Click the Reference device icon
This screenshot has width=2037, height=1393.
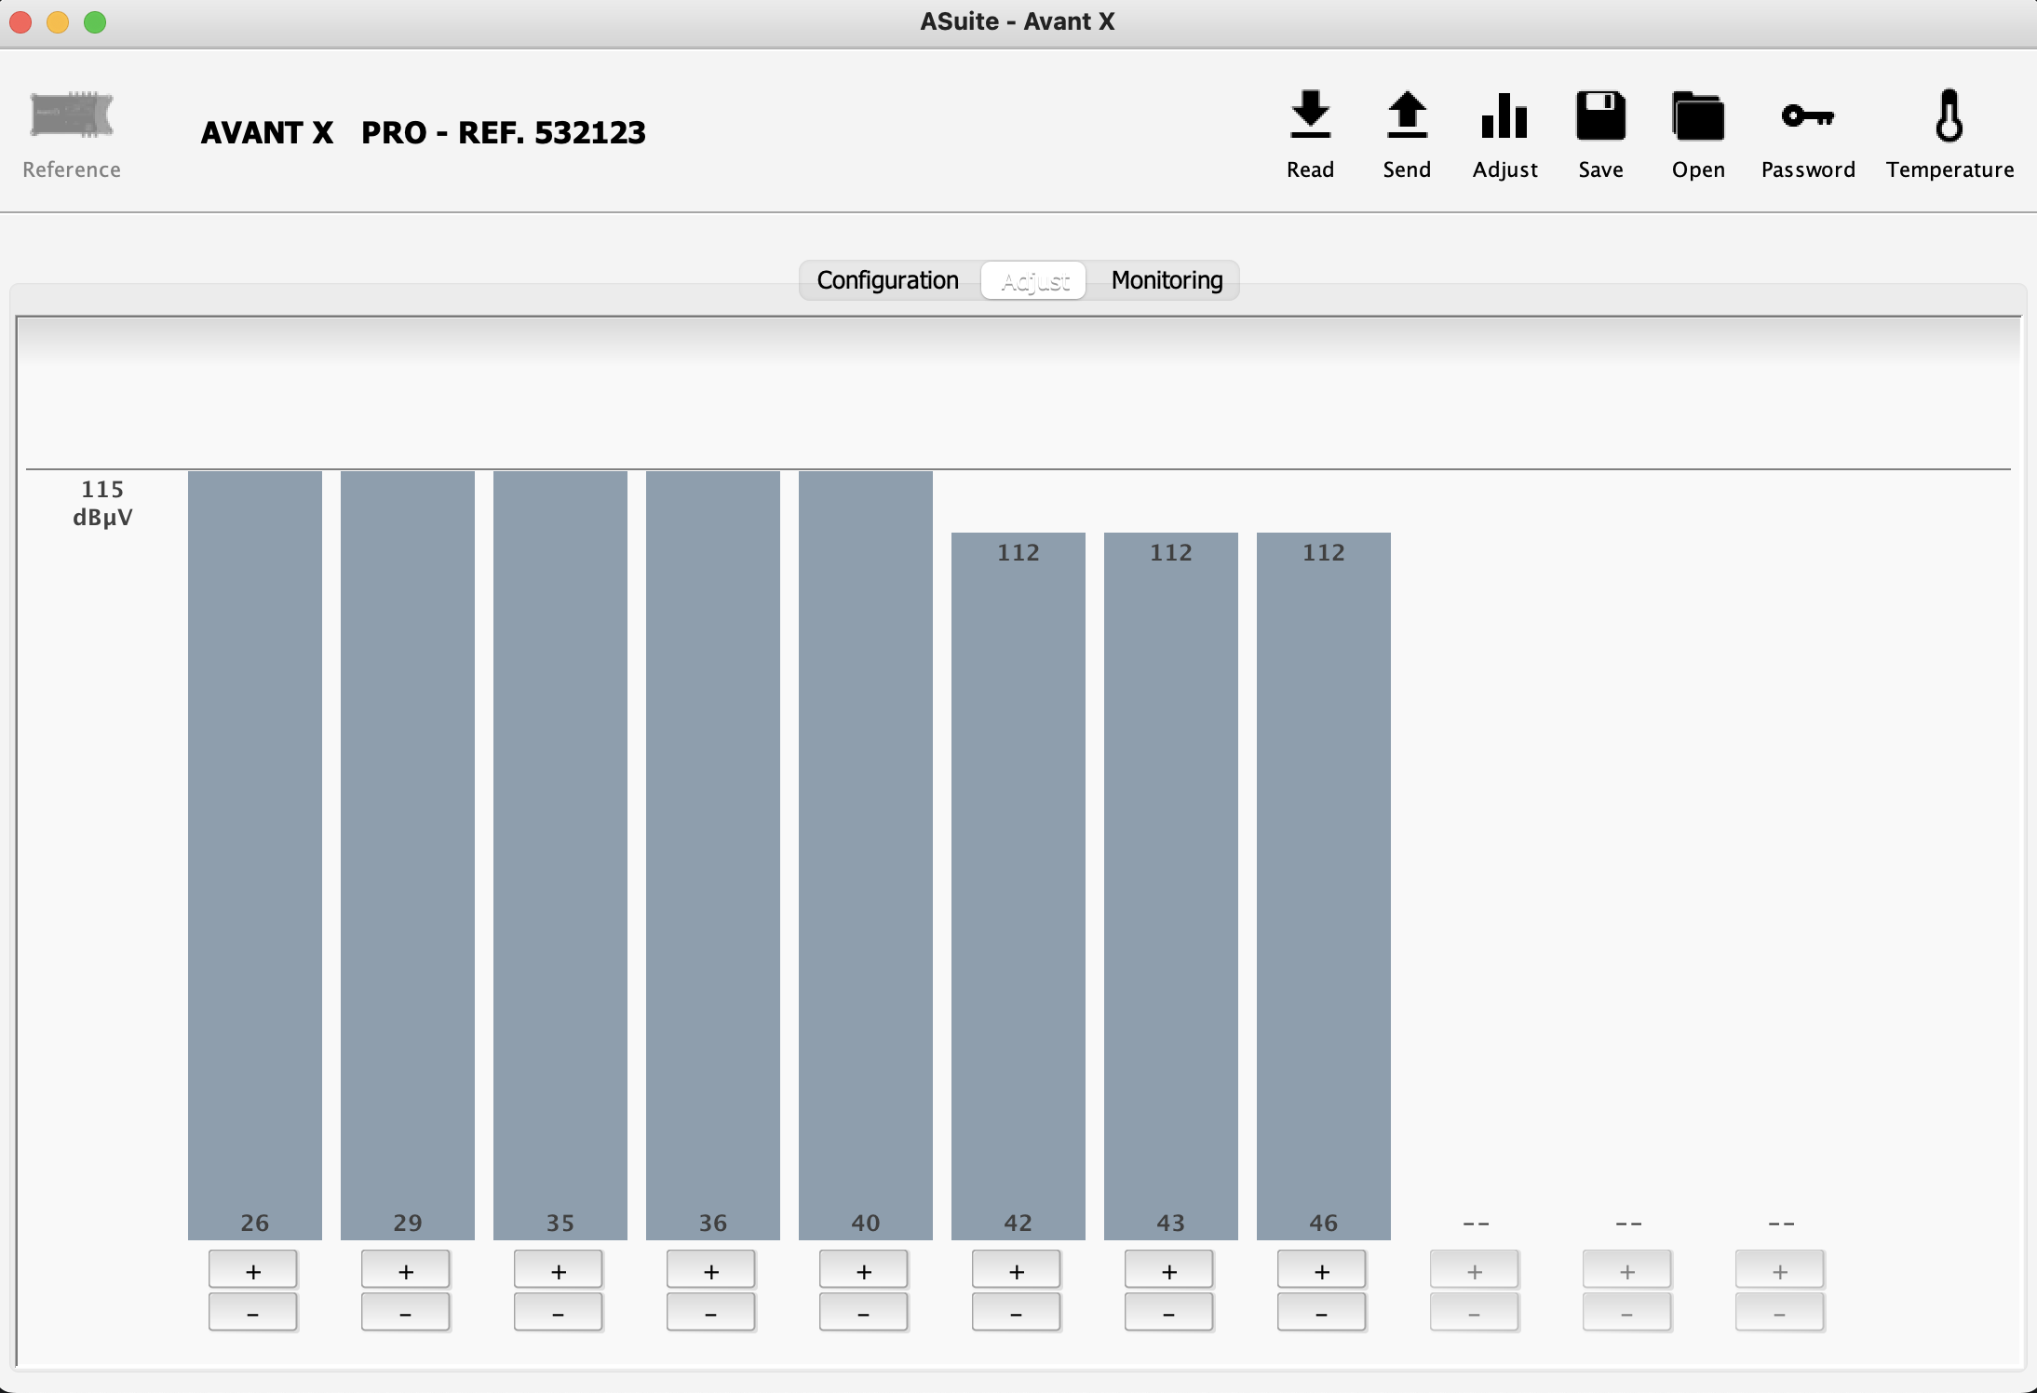click(x=72, y=115)
